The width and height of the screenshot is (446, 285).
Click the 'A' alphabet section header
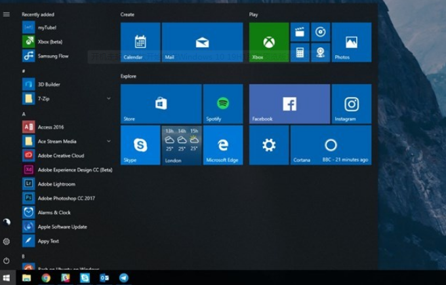(24, 114)
